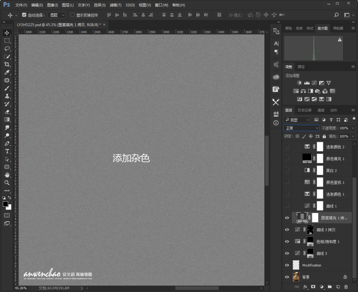Select the Hand tool
The image size is (358, 292).
coord(7,175)
